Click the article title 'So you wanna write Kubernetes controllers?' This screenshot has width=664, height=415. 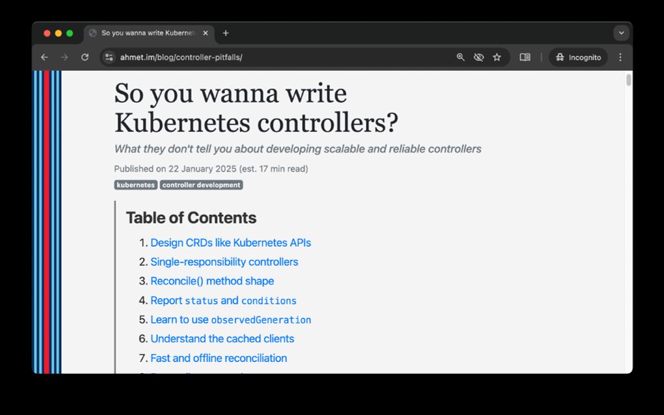256,108
